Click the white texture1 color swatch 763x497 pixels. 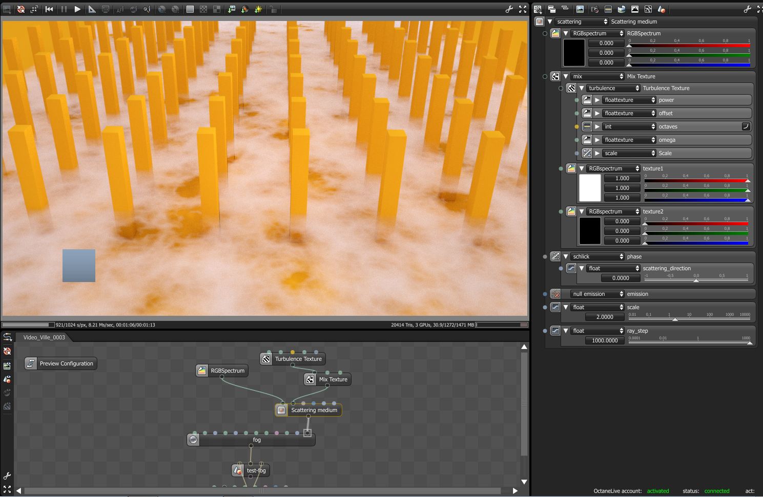tap(590, 188)
